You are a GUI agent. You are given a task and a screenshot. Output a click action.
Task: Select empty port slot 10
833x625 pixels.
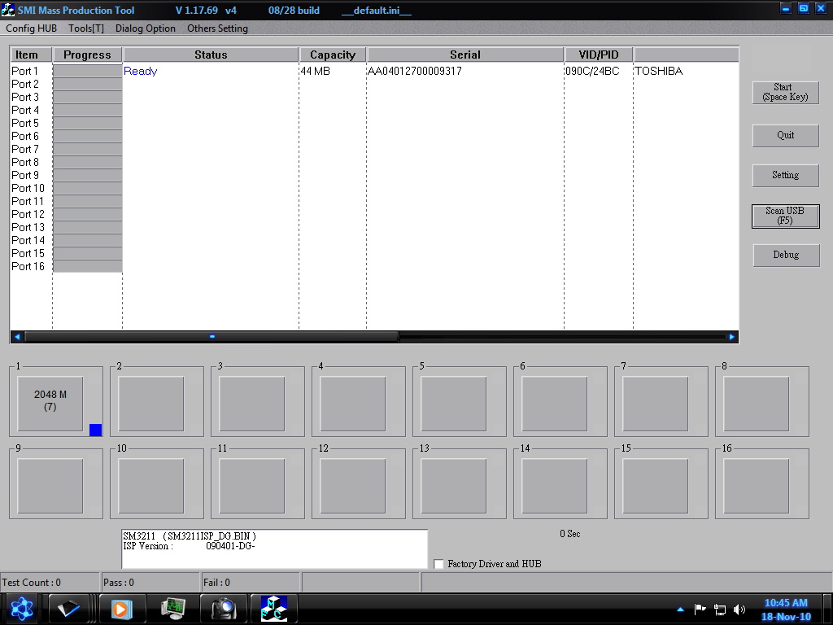[150, 486]
